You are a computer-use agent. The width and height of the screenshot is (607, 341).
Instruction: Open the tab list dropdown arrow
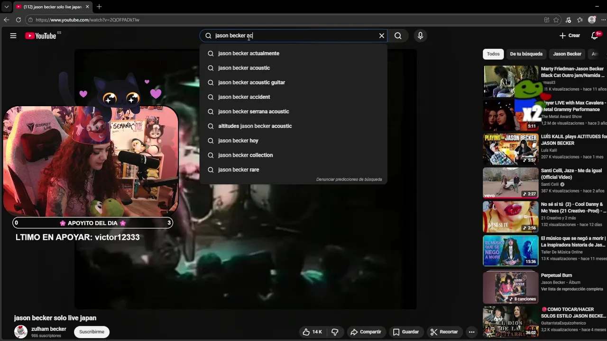point(6,7)
